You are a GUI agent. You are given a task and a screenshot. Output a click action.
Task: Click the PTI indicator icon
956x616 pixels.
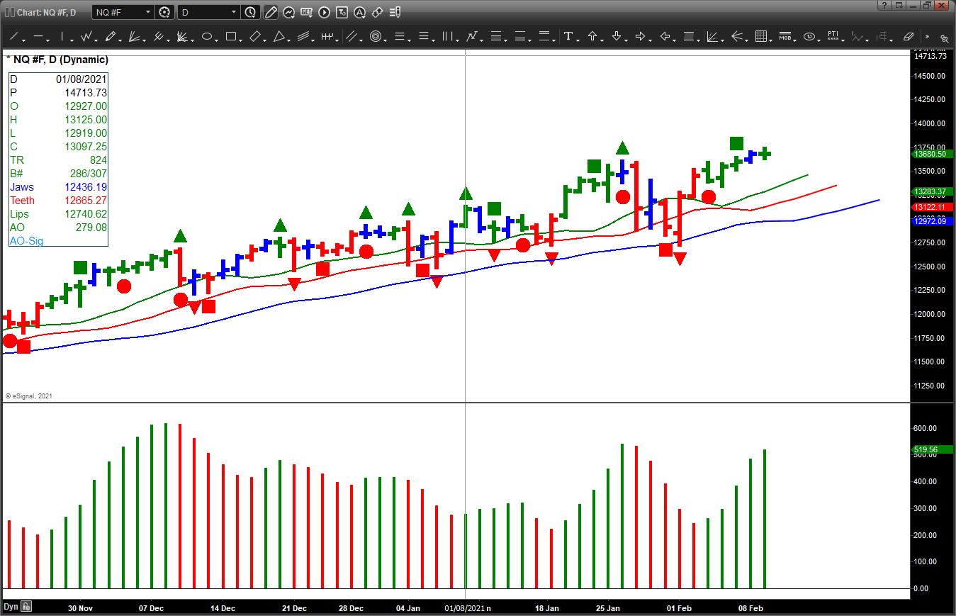[x=833, y=35]
